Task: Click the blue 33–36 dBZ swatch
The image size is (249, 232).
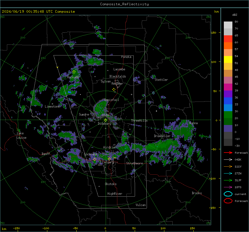Action: [228, 101]
